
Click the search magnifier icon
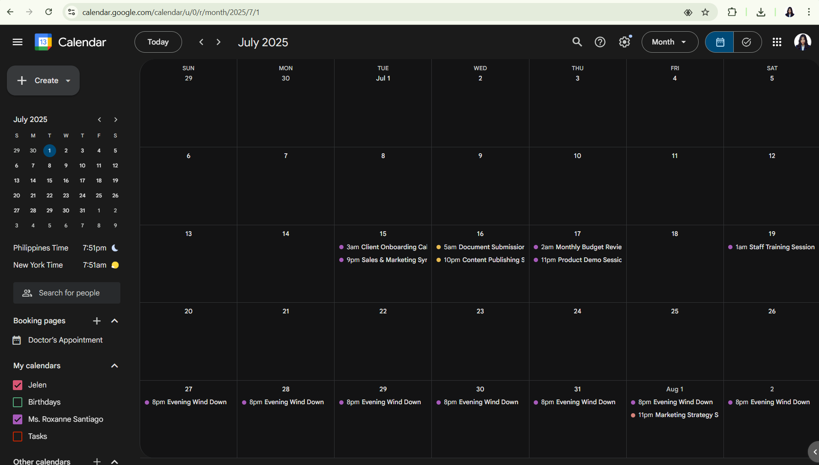click(577, 42)
